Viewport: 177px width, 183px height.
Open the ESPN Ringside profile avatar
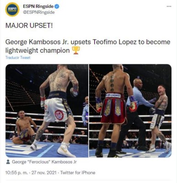tap(12, 10)
